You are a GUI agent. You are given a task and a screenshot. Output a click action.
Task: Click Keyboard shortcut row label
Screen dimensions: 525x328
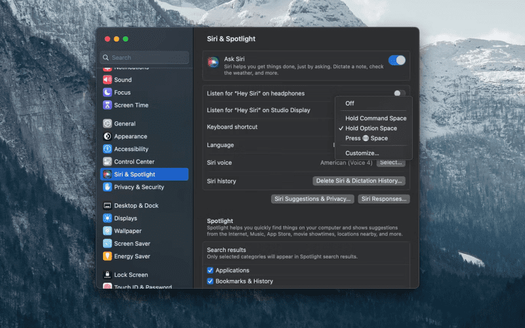coord(232,127)
